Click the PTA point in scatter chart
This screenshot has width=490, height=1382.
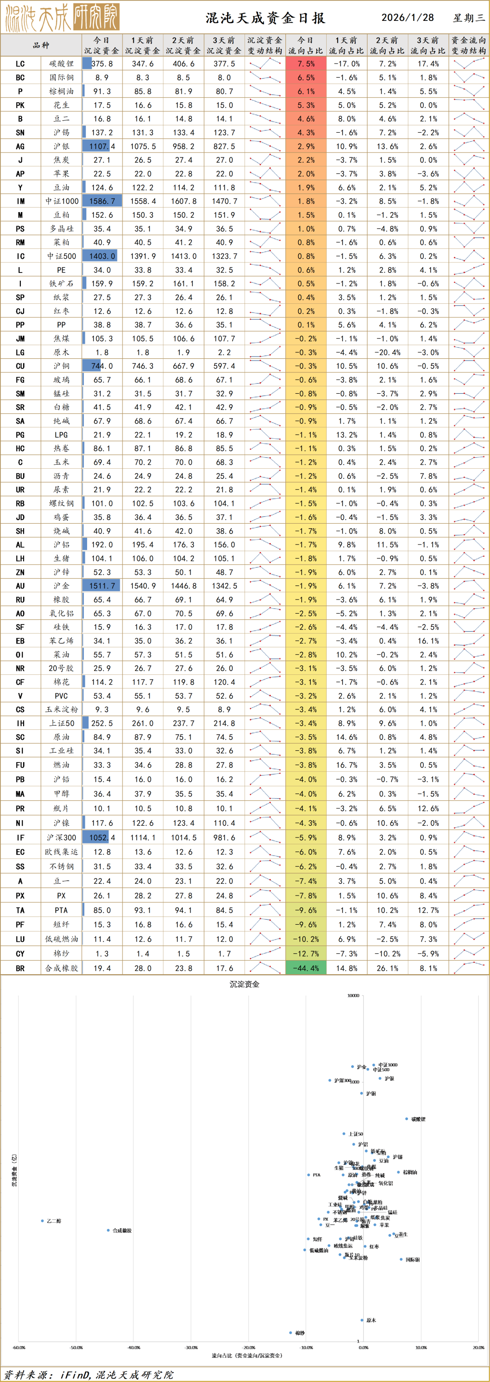click(x=309, y=1175)
